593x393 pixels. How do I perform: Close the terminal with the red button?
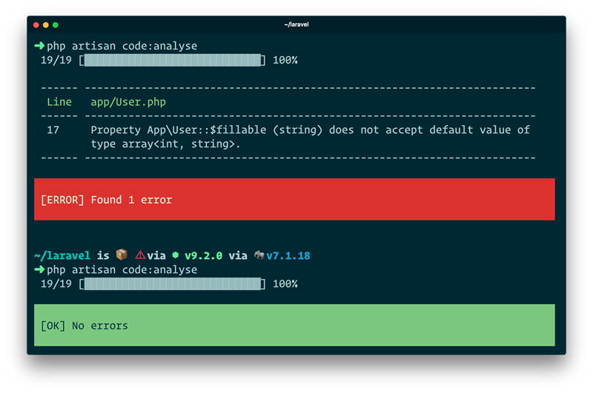36,24
